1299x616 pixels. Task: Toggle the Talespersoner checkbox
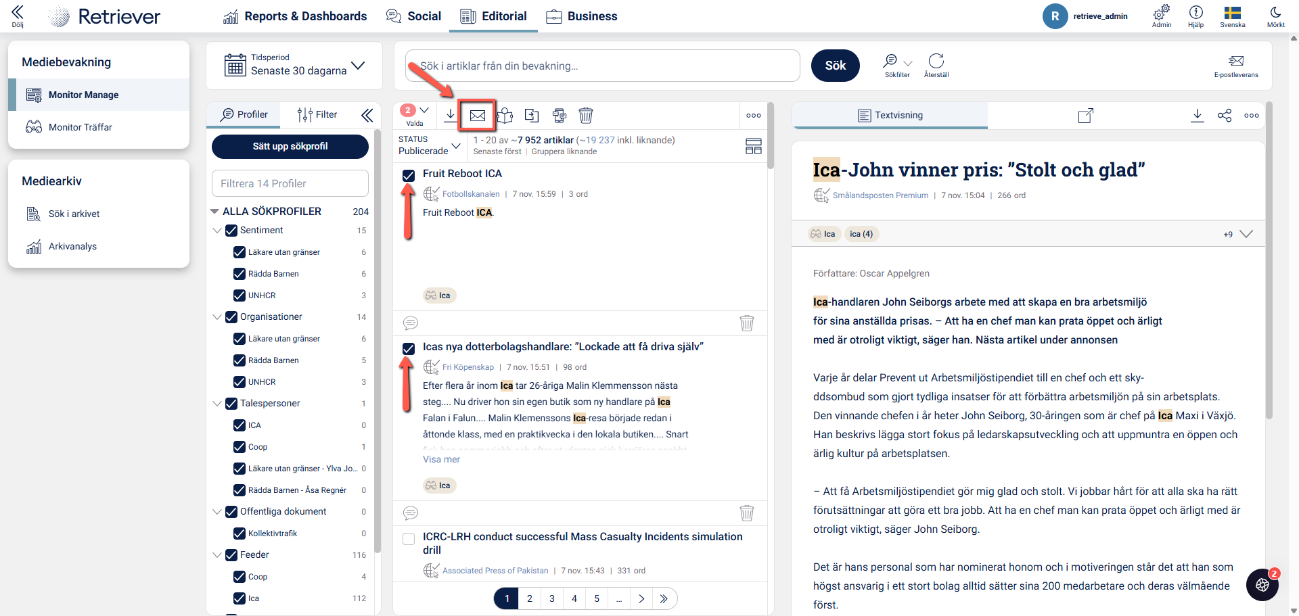tap(231, 404)
